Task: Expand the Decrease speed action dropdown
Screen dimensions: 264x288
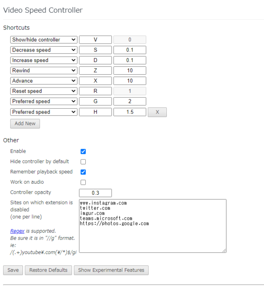Action: click(44, 50)
